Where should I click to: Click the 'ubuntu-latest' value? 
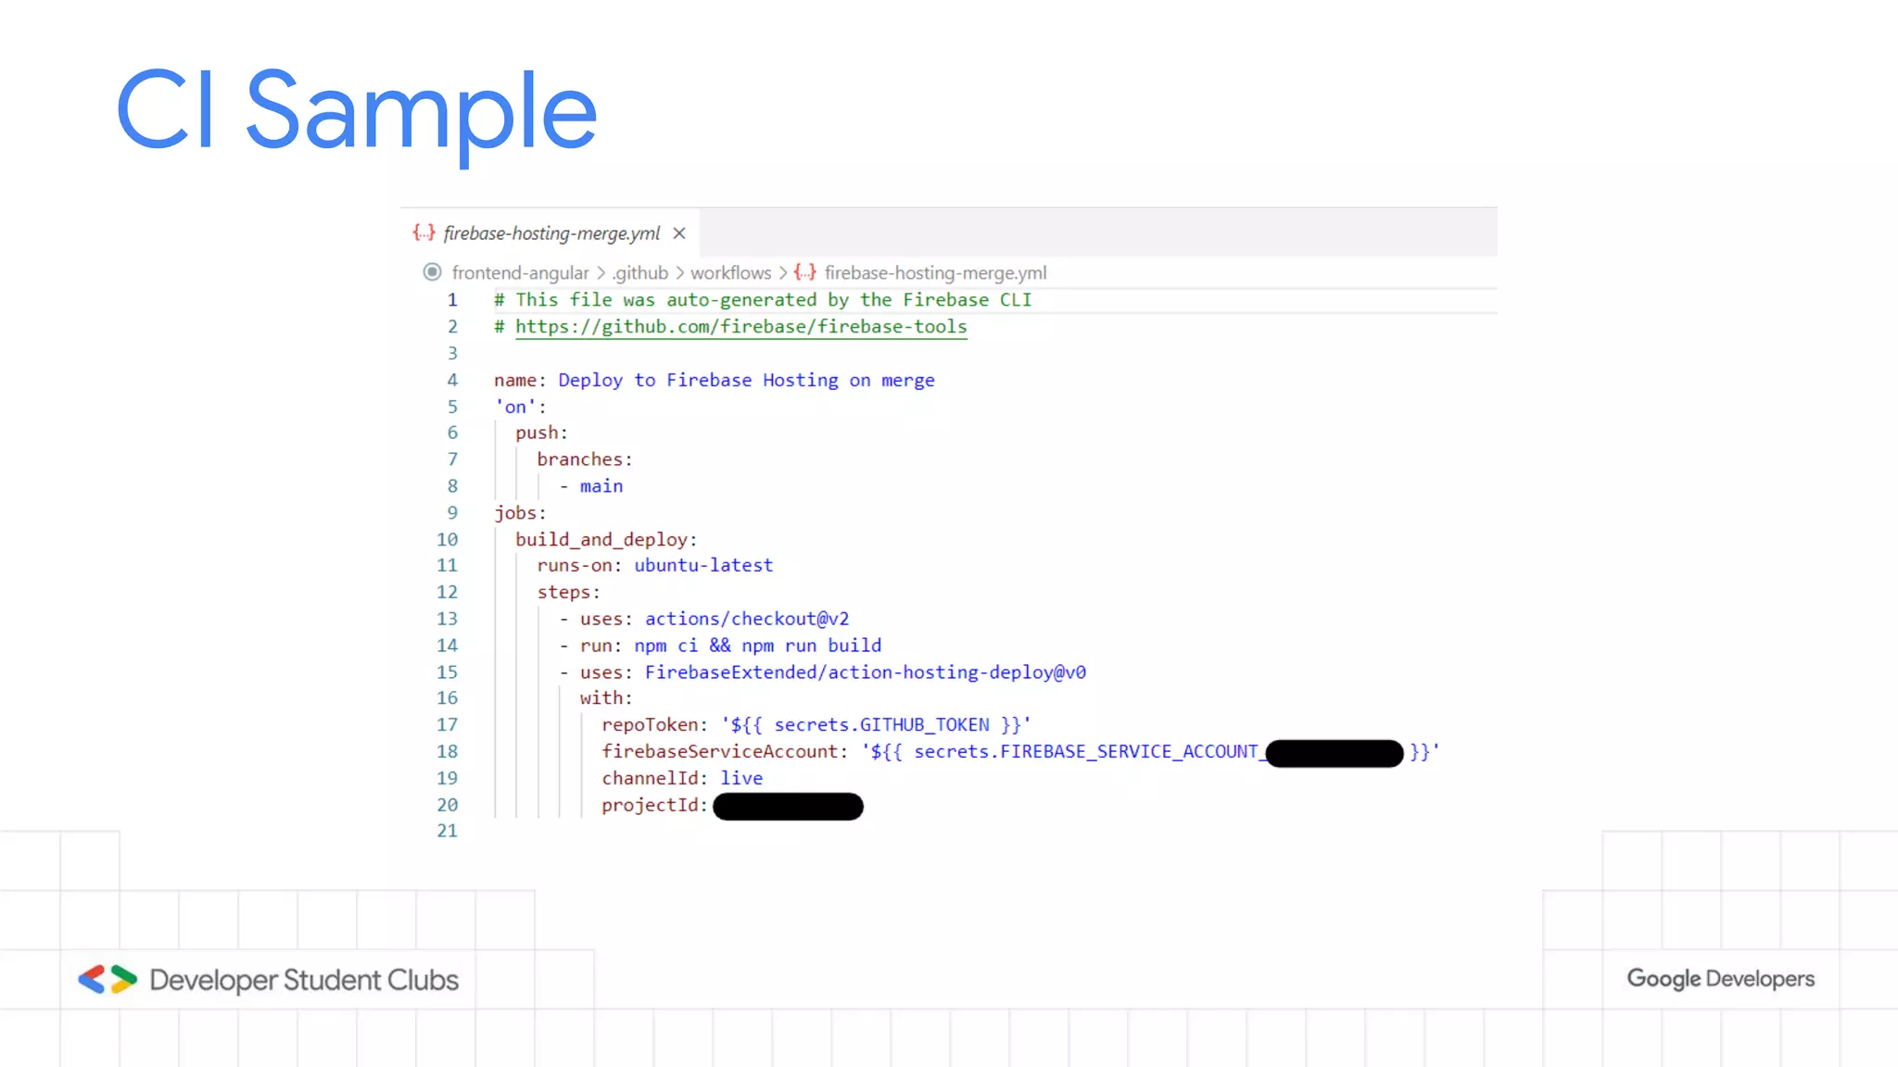703,566
